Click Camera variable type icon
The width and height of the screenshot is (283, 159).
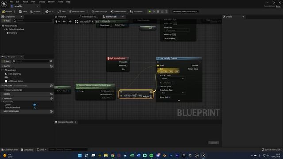[34, 105]
